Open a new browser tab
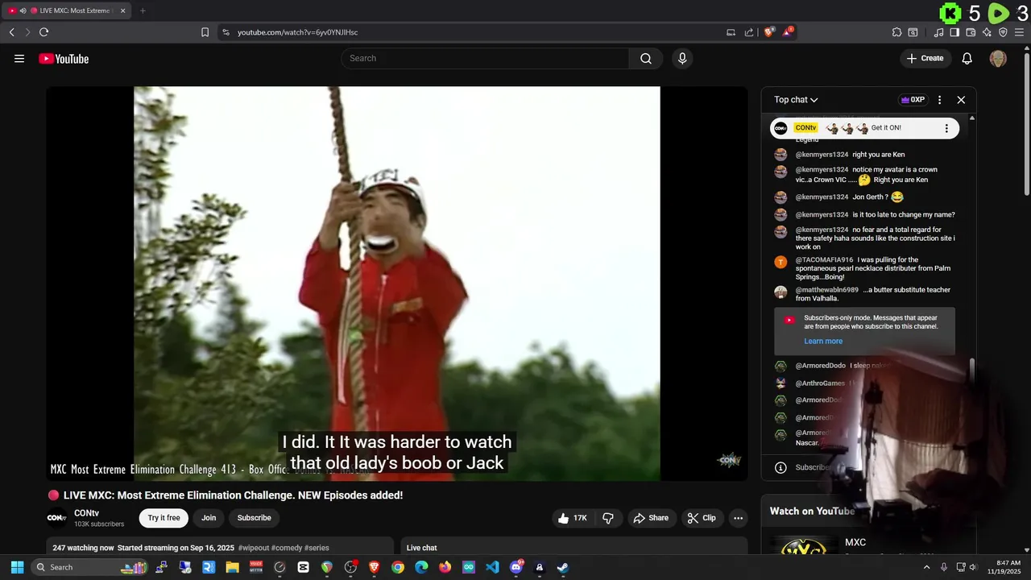1031x580 pixels. [x=143, y=10]
